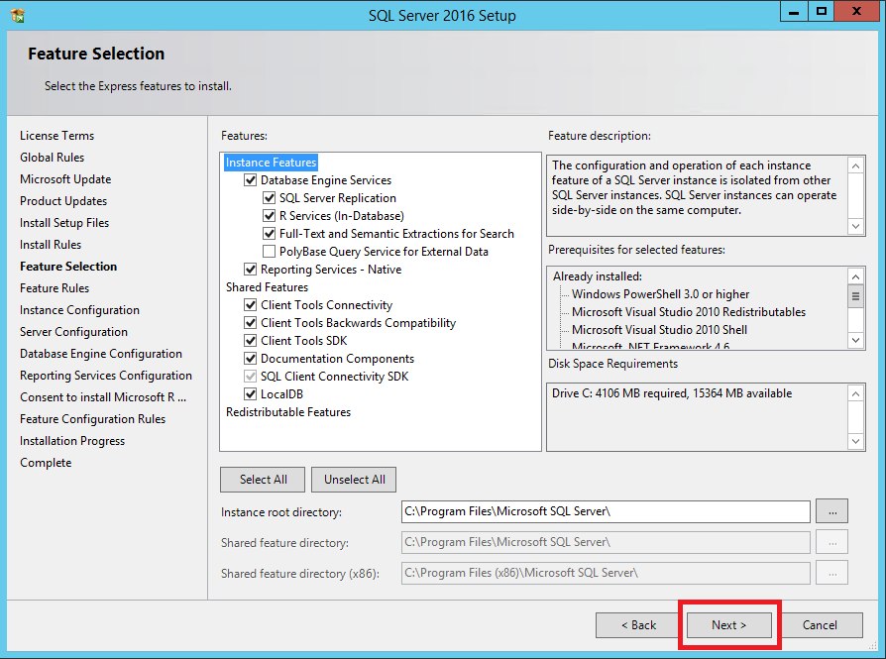Uncheck Client Tools Connectivity
Viewport: 886px width, 659px height.
(251, 305)
